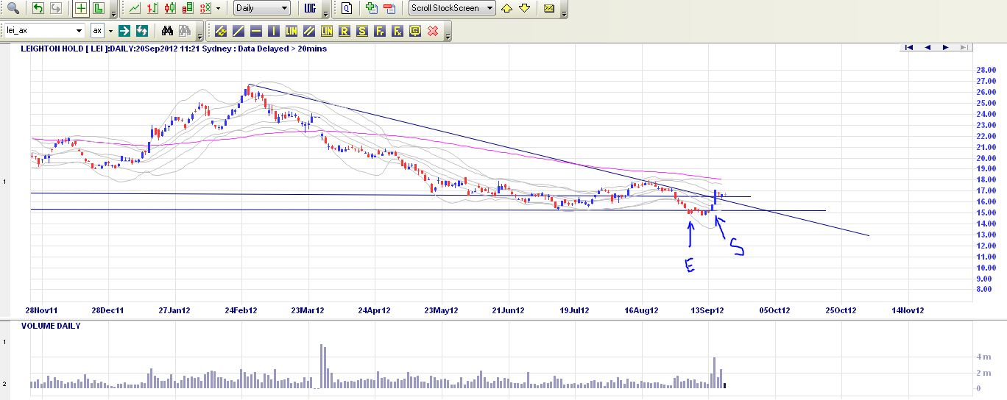Open overflow chevron after the L-shaped axis tool
Screen dimensions: 1007x400
coord(113,14)
